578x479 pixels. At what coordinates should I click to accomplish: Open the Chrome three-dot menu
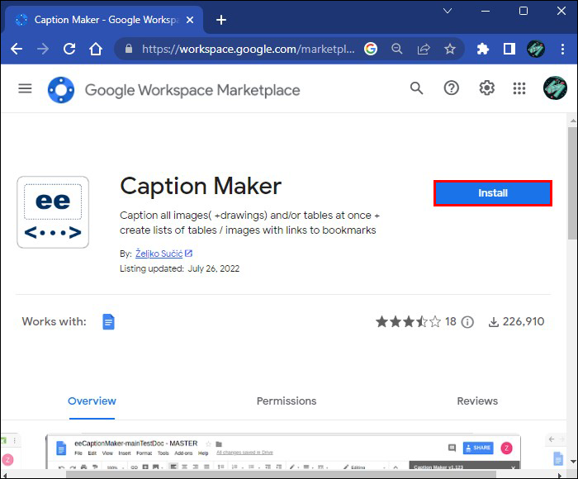coord(561,49)
